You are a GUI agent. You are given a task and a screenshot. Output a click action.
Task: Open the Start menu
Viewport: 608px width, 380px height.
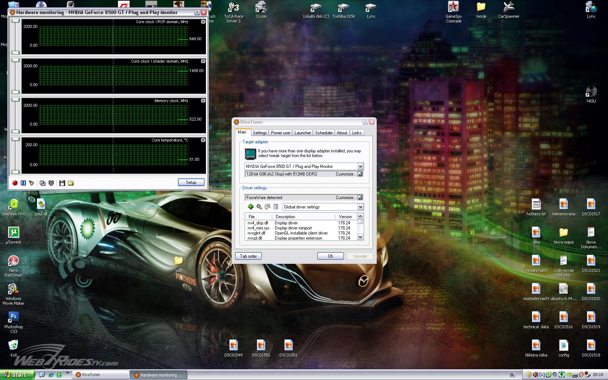coord(17,375)
